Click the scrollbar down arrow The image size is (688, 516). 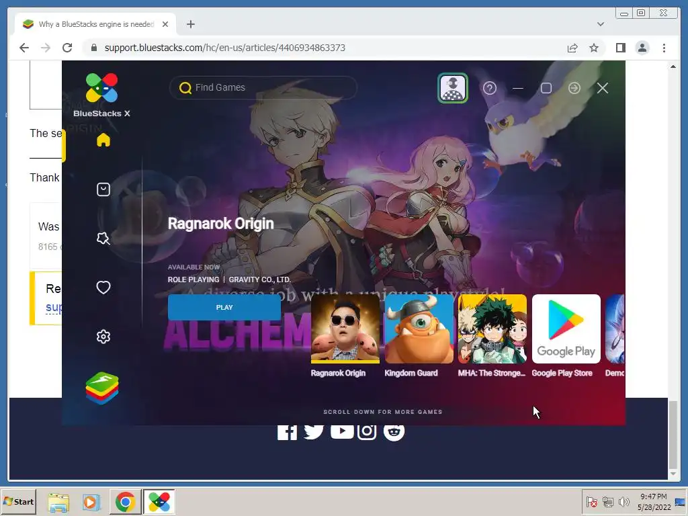click(673, 474)
